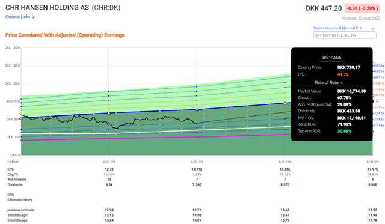385x224 pixels.
Task: Select the 37.11x P/E line label
Action: tap(379, 107)
